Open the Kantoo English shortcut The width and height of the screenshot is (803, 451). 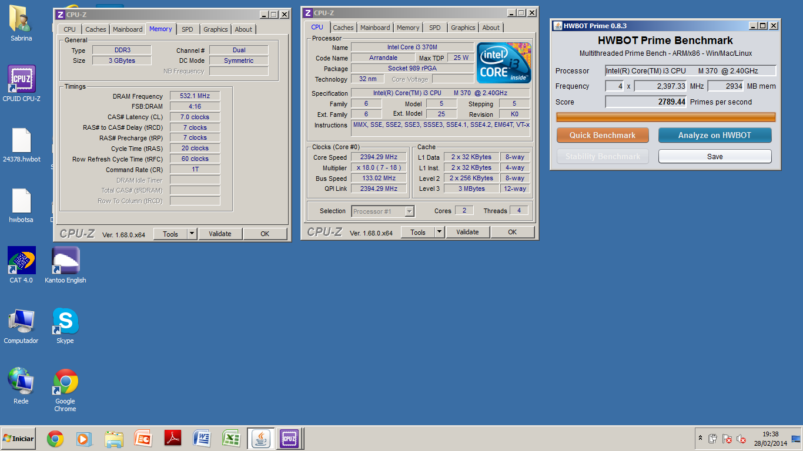coord(65,265)
